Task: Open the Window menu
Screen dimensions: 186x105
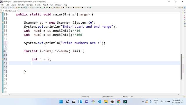Action: tap(58, 5)
